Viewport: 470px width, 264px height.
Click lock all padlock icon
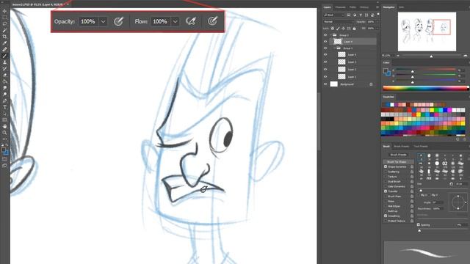coord(354,29)
